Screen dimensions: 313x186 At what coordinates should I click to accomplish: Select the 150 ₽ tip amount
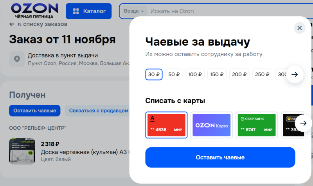point(217,74)
